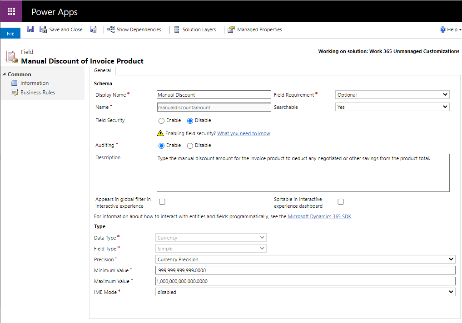Click the Save and Close icon
The height and width of the screenshot is (323, 462).
(x=43, y=29)
